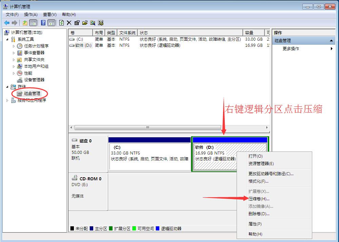
Task: Click the Computer Management title bar icon
Action: coord(6,7)
